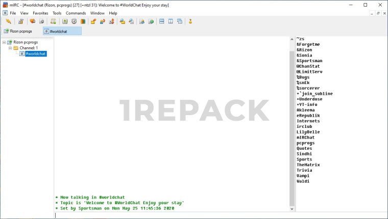Tile windows vertically via toolbar icon
The image size is (388, 219).
coord(171,21)
